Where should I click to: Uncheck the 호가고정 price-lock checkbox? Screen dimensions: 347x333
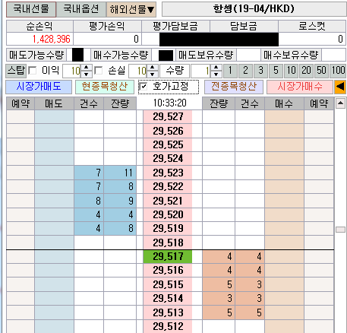click(144, 87)
